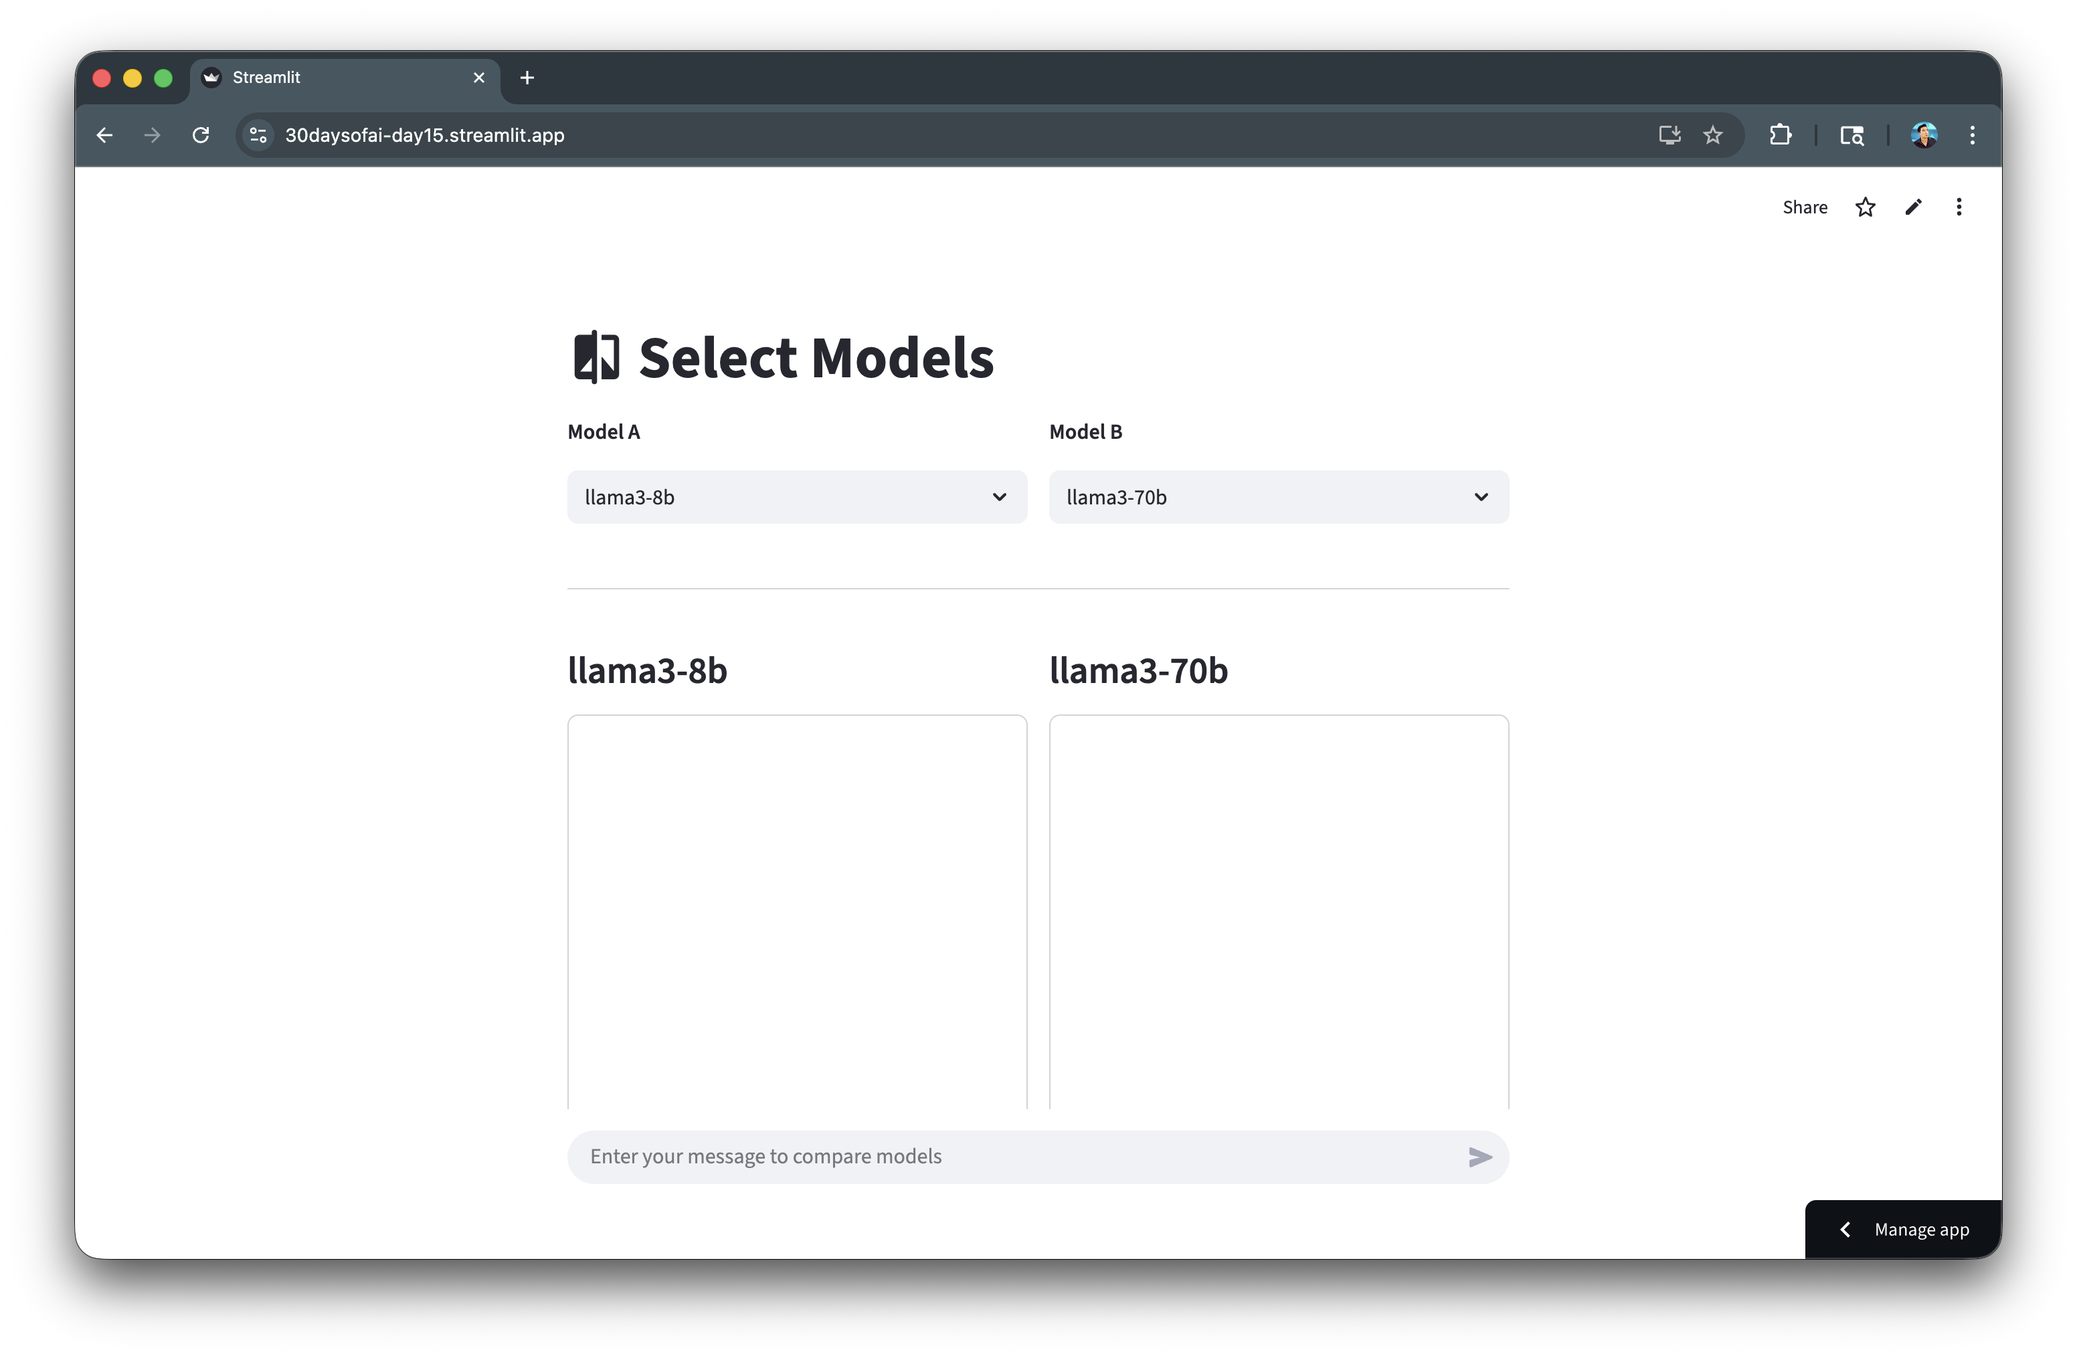Go back using browser back arrow
2077x1358 pixels.
[x=105, y=135]
